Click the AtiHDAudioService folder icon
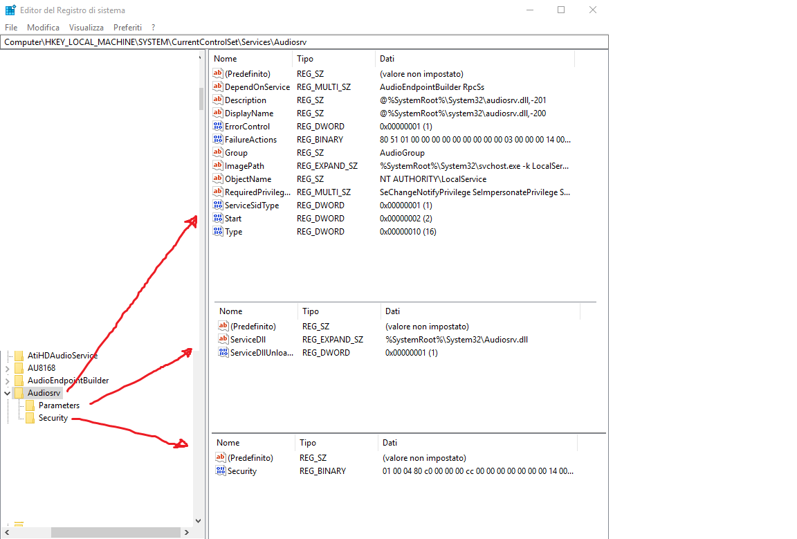797x539 pixels. click(x=19, y=356)
